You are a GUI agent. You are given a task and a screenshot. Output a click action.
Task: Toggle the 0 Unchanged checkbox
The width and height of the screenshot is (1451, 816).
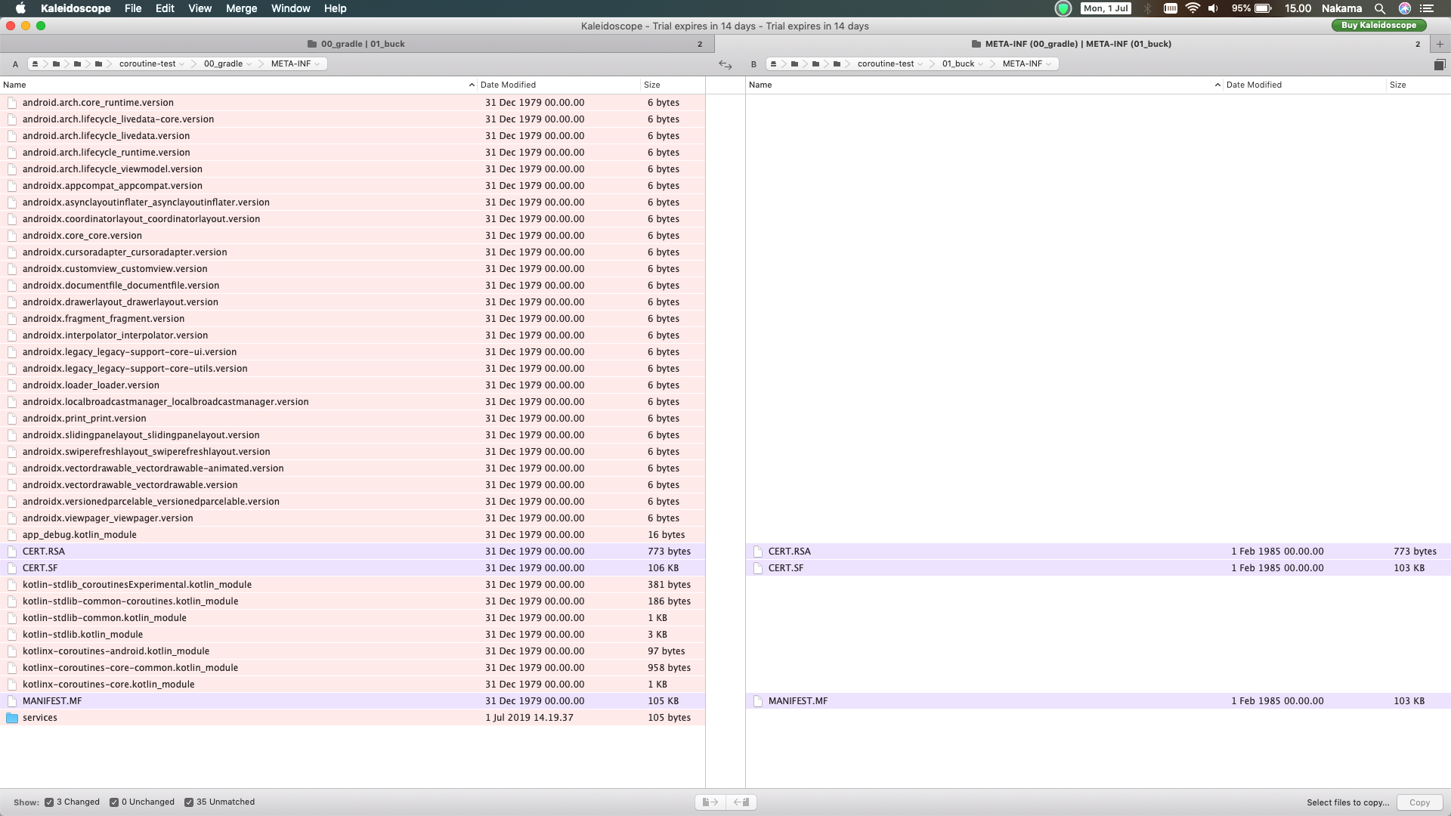click(114, 802)
